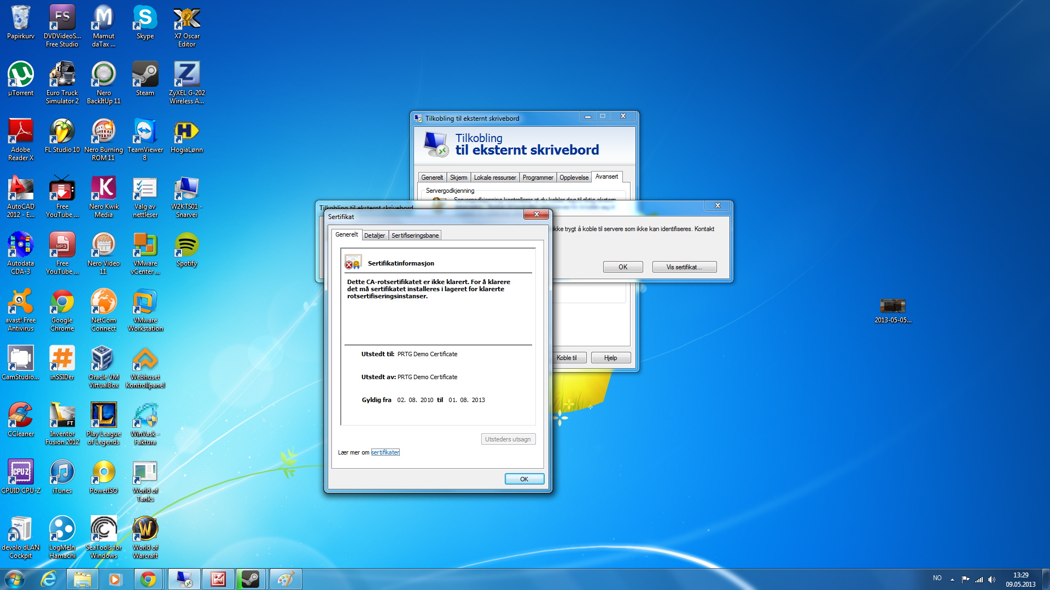Launch Skype desktop shortcut

(145, 22)
